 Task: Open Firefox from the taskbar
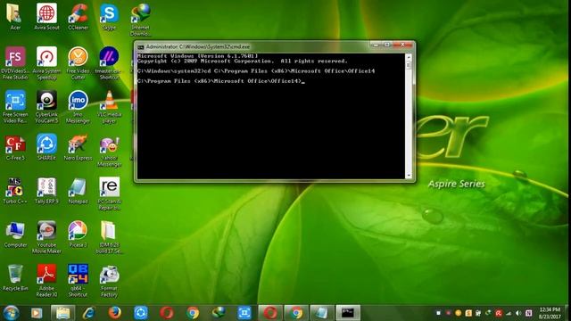(x=114, y=313)
